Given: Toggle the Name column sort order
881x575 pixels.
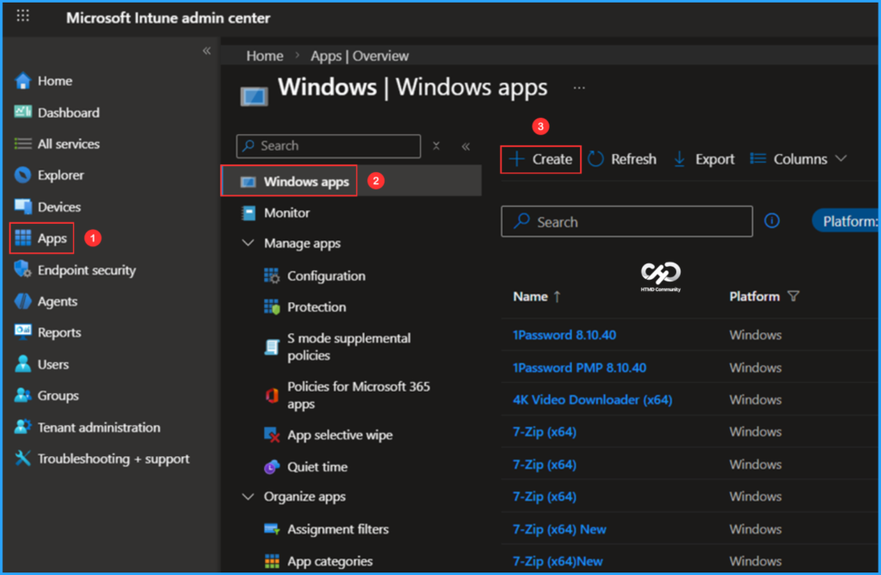Looking at the screenshot, I should [x=536, y=296].
